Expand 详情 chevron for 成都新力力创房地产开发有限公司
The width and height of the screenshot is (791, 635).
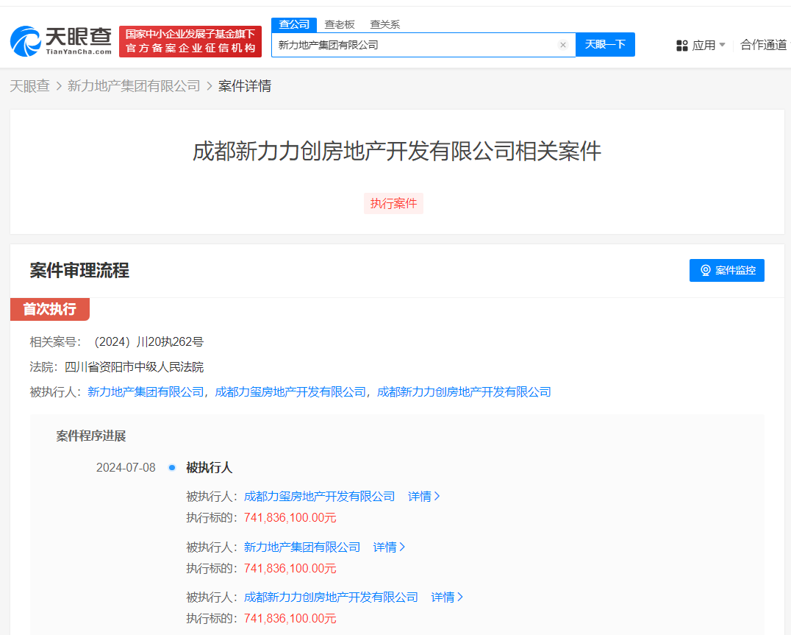point(461,597)
